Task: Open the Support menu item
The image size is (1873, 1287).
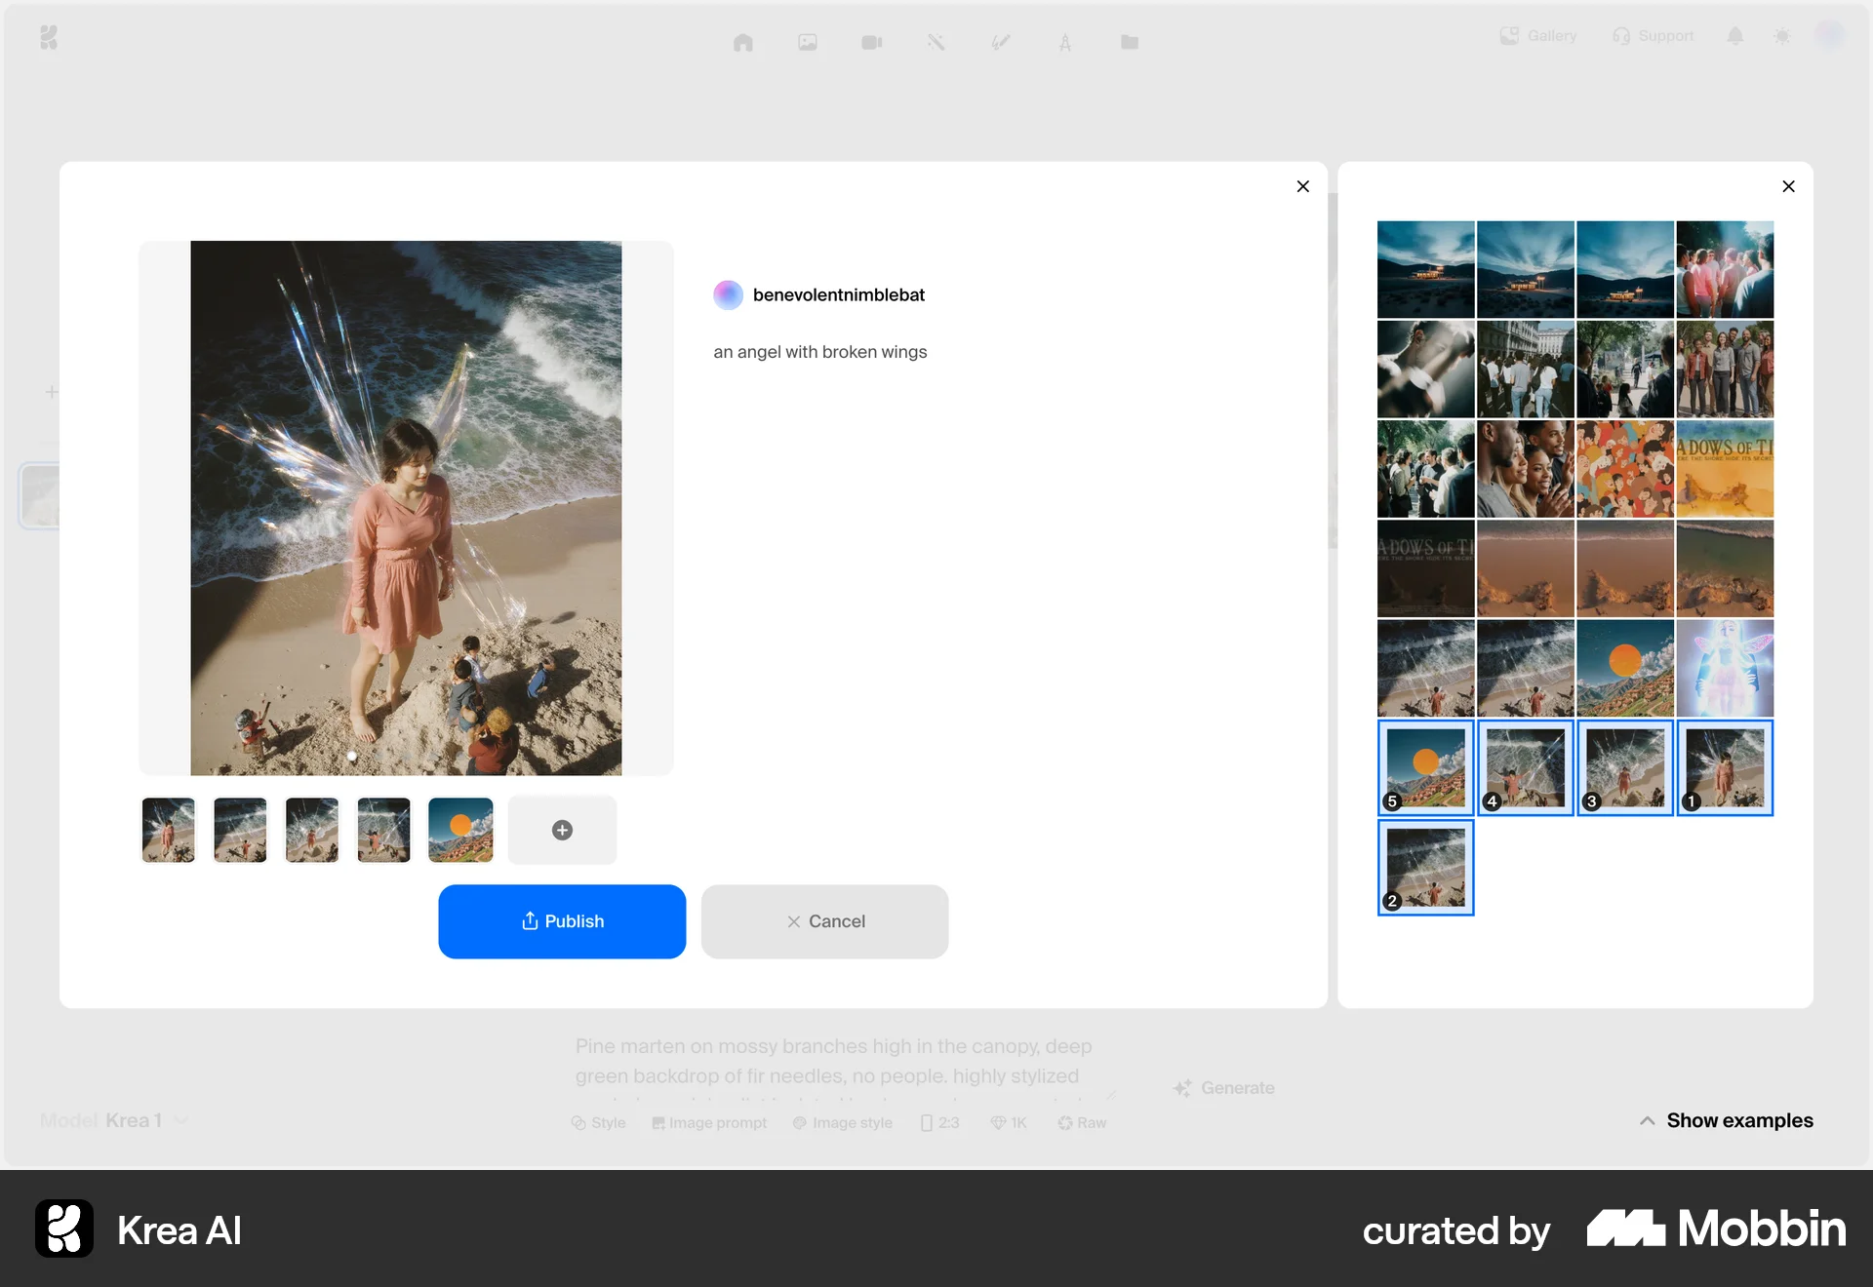Action: tap(1653, 36)
